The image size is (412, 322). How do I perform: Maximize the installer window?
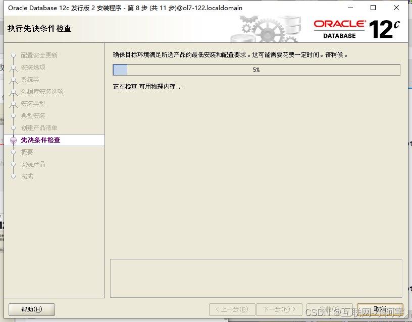(x=373, y=8)
